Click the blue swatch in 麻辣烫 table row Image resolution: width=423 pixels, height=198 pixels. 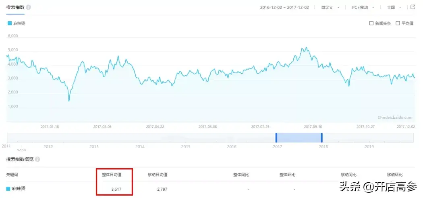point(8,189)
